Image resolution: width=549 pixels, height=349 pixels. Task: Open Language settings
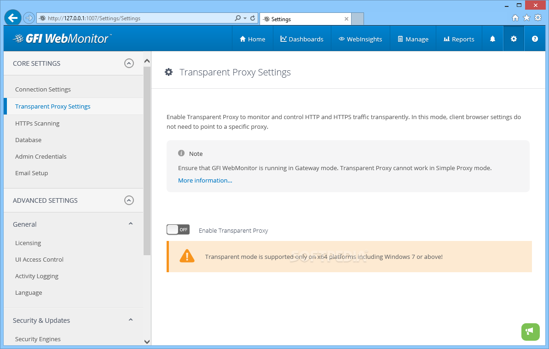pos(29,293)
